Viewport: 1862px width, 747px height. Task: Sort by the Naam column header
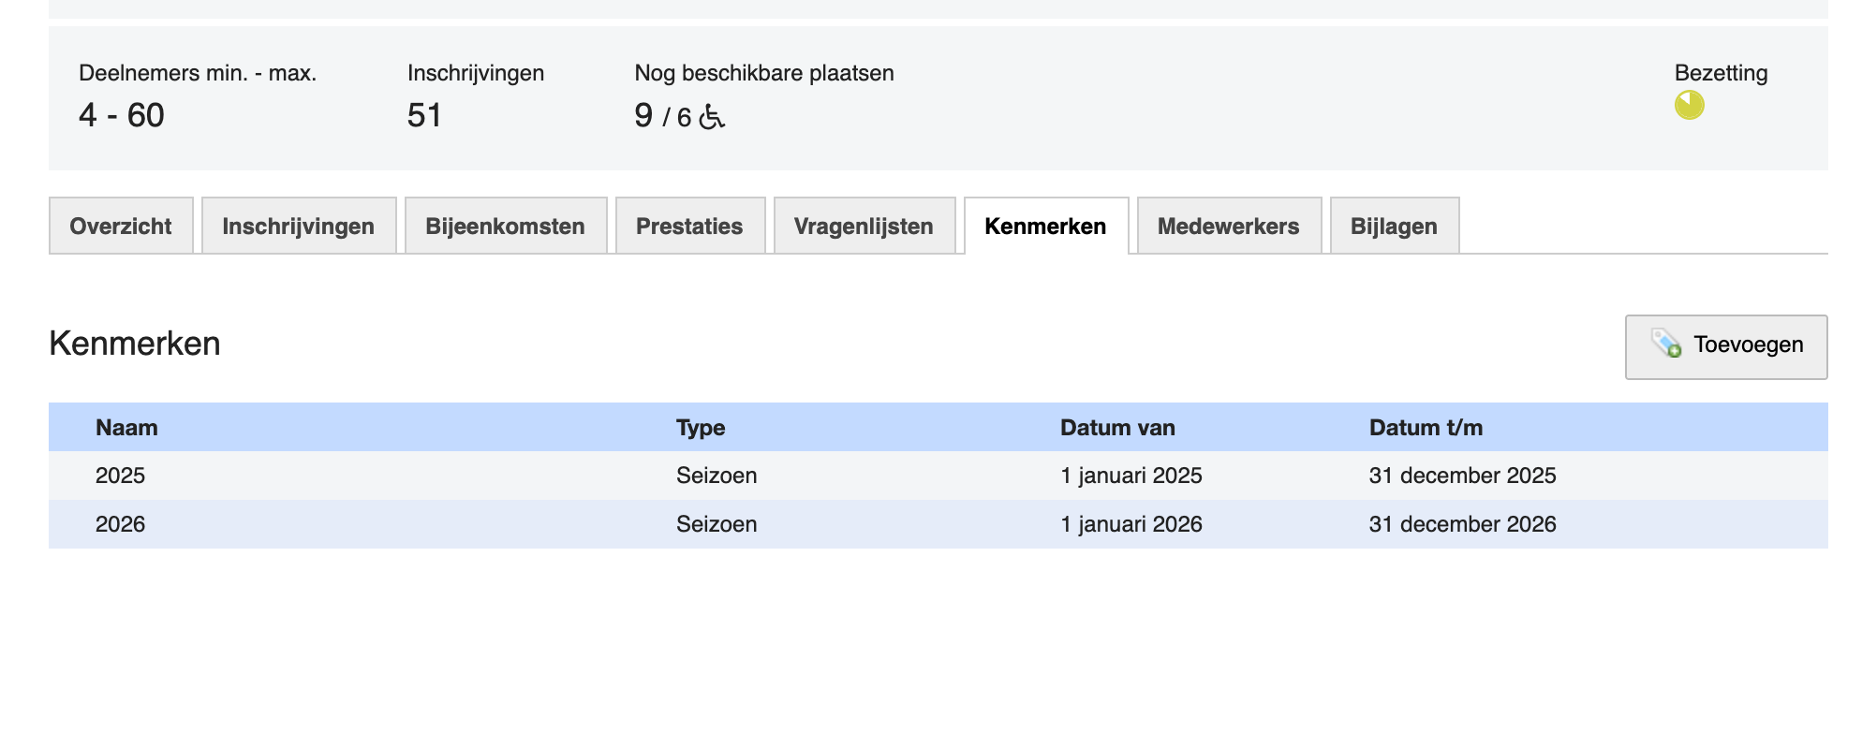[x=126, y=428]
